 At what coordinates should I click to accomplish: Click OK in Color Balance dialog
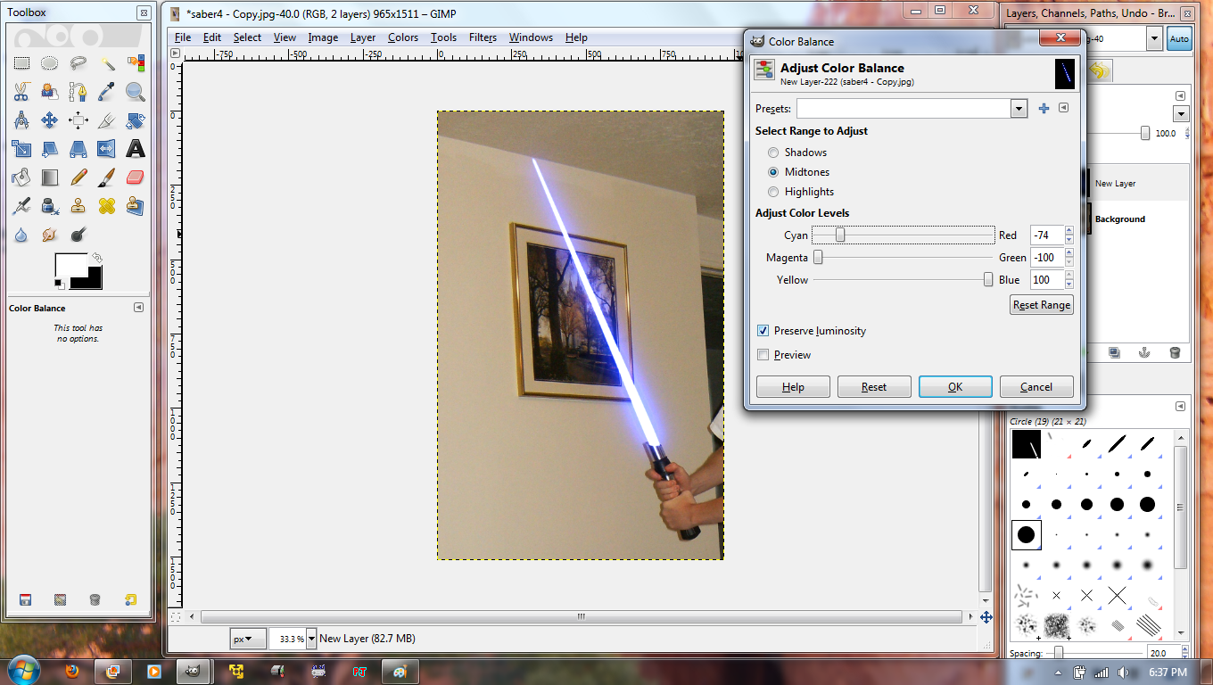click(955, 387)
